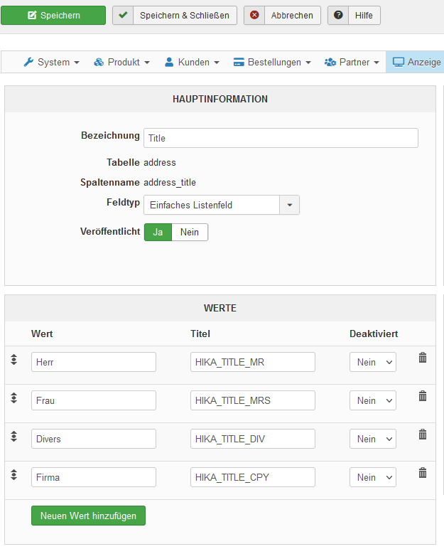Expand Deaktiviert selector for the Firma row

pos(372,478)
